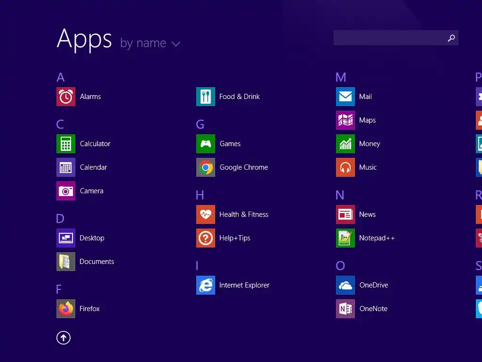Launch the Money app icon
The height and width of the screenshot is (362, 482).
[345, 144]
